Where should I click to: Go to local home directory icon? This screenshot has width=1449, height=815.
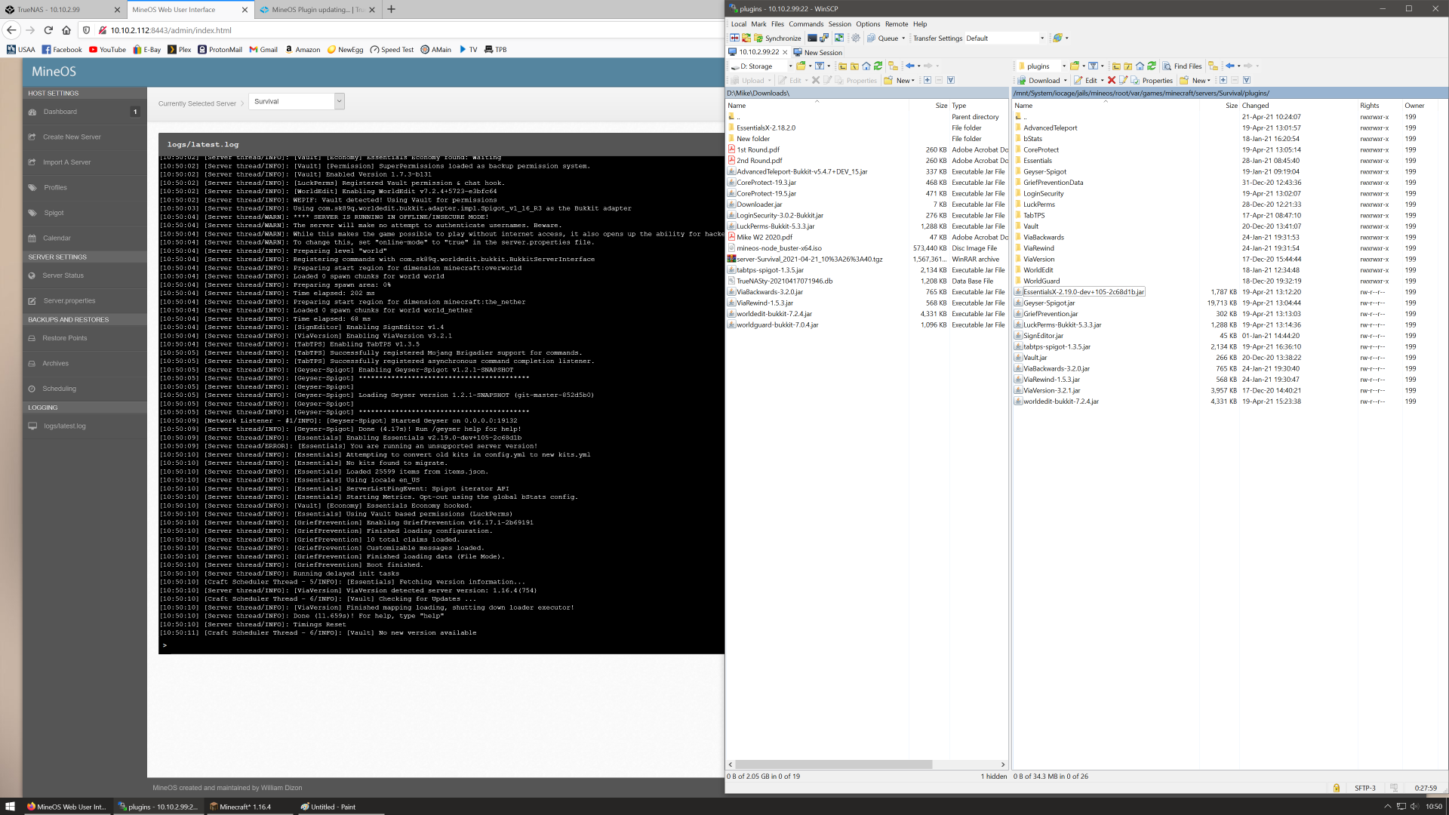click(x=866, y=66)
